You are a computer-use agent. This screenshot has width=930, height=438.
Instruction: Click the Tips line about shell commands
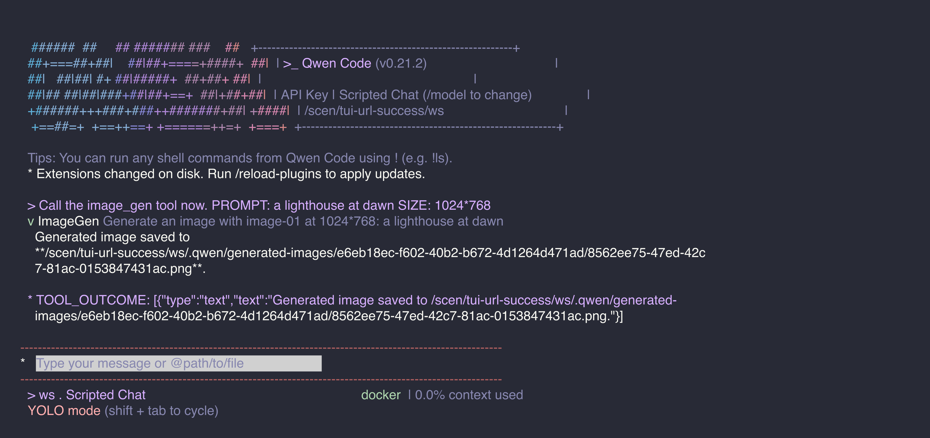tap(240, 158)
